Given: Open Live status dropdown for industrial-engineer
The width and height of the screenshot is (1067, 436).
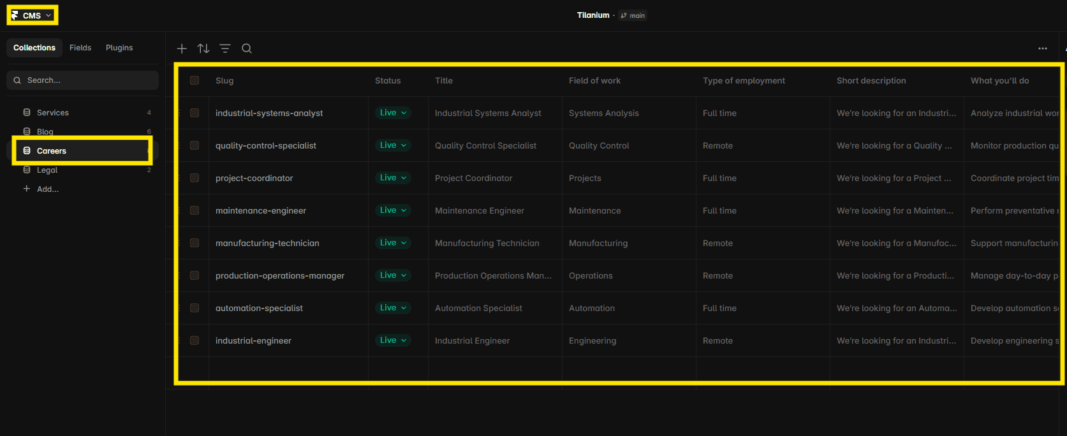Looking at the screenshot, I should [x=393, y=340].
